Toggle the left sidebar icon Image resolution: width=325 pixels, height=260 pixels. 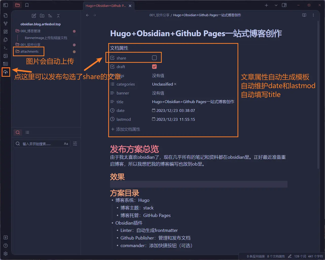click(6, 5)
